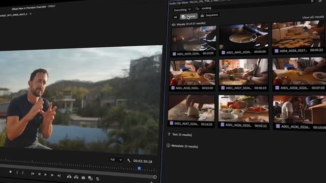This screenshot has height=183, width=326.
Task: Open the panel menu icon
Action: tap(320, 1)
